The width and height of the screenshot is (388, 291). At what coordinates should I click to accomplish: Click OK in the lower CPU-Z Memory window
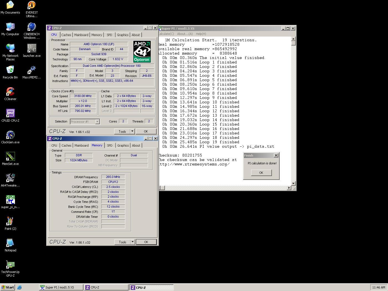[146, 242]
